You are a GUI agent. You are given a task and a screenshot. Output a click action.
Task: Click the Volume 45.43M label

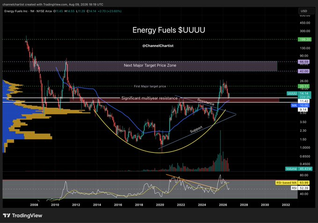(299, 169)
